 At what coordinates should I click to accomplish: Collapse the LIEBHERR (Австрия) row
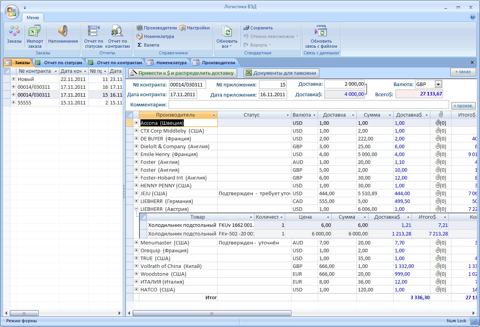pos(136,209)
